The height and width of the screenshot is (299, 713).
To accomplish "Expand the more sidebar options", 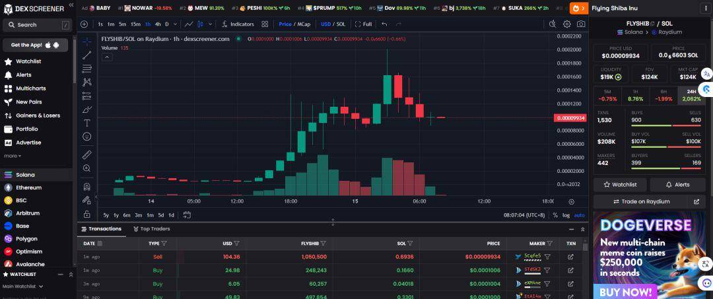I will pos(13,156).
